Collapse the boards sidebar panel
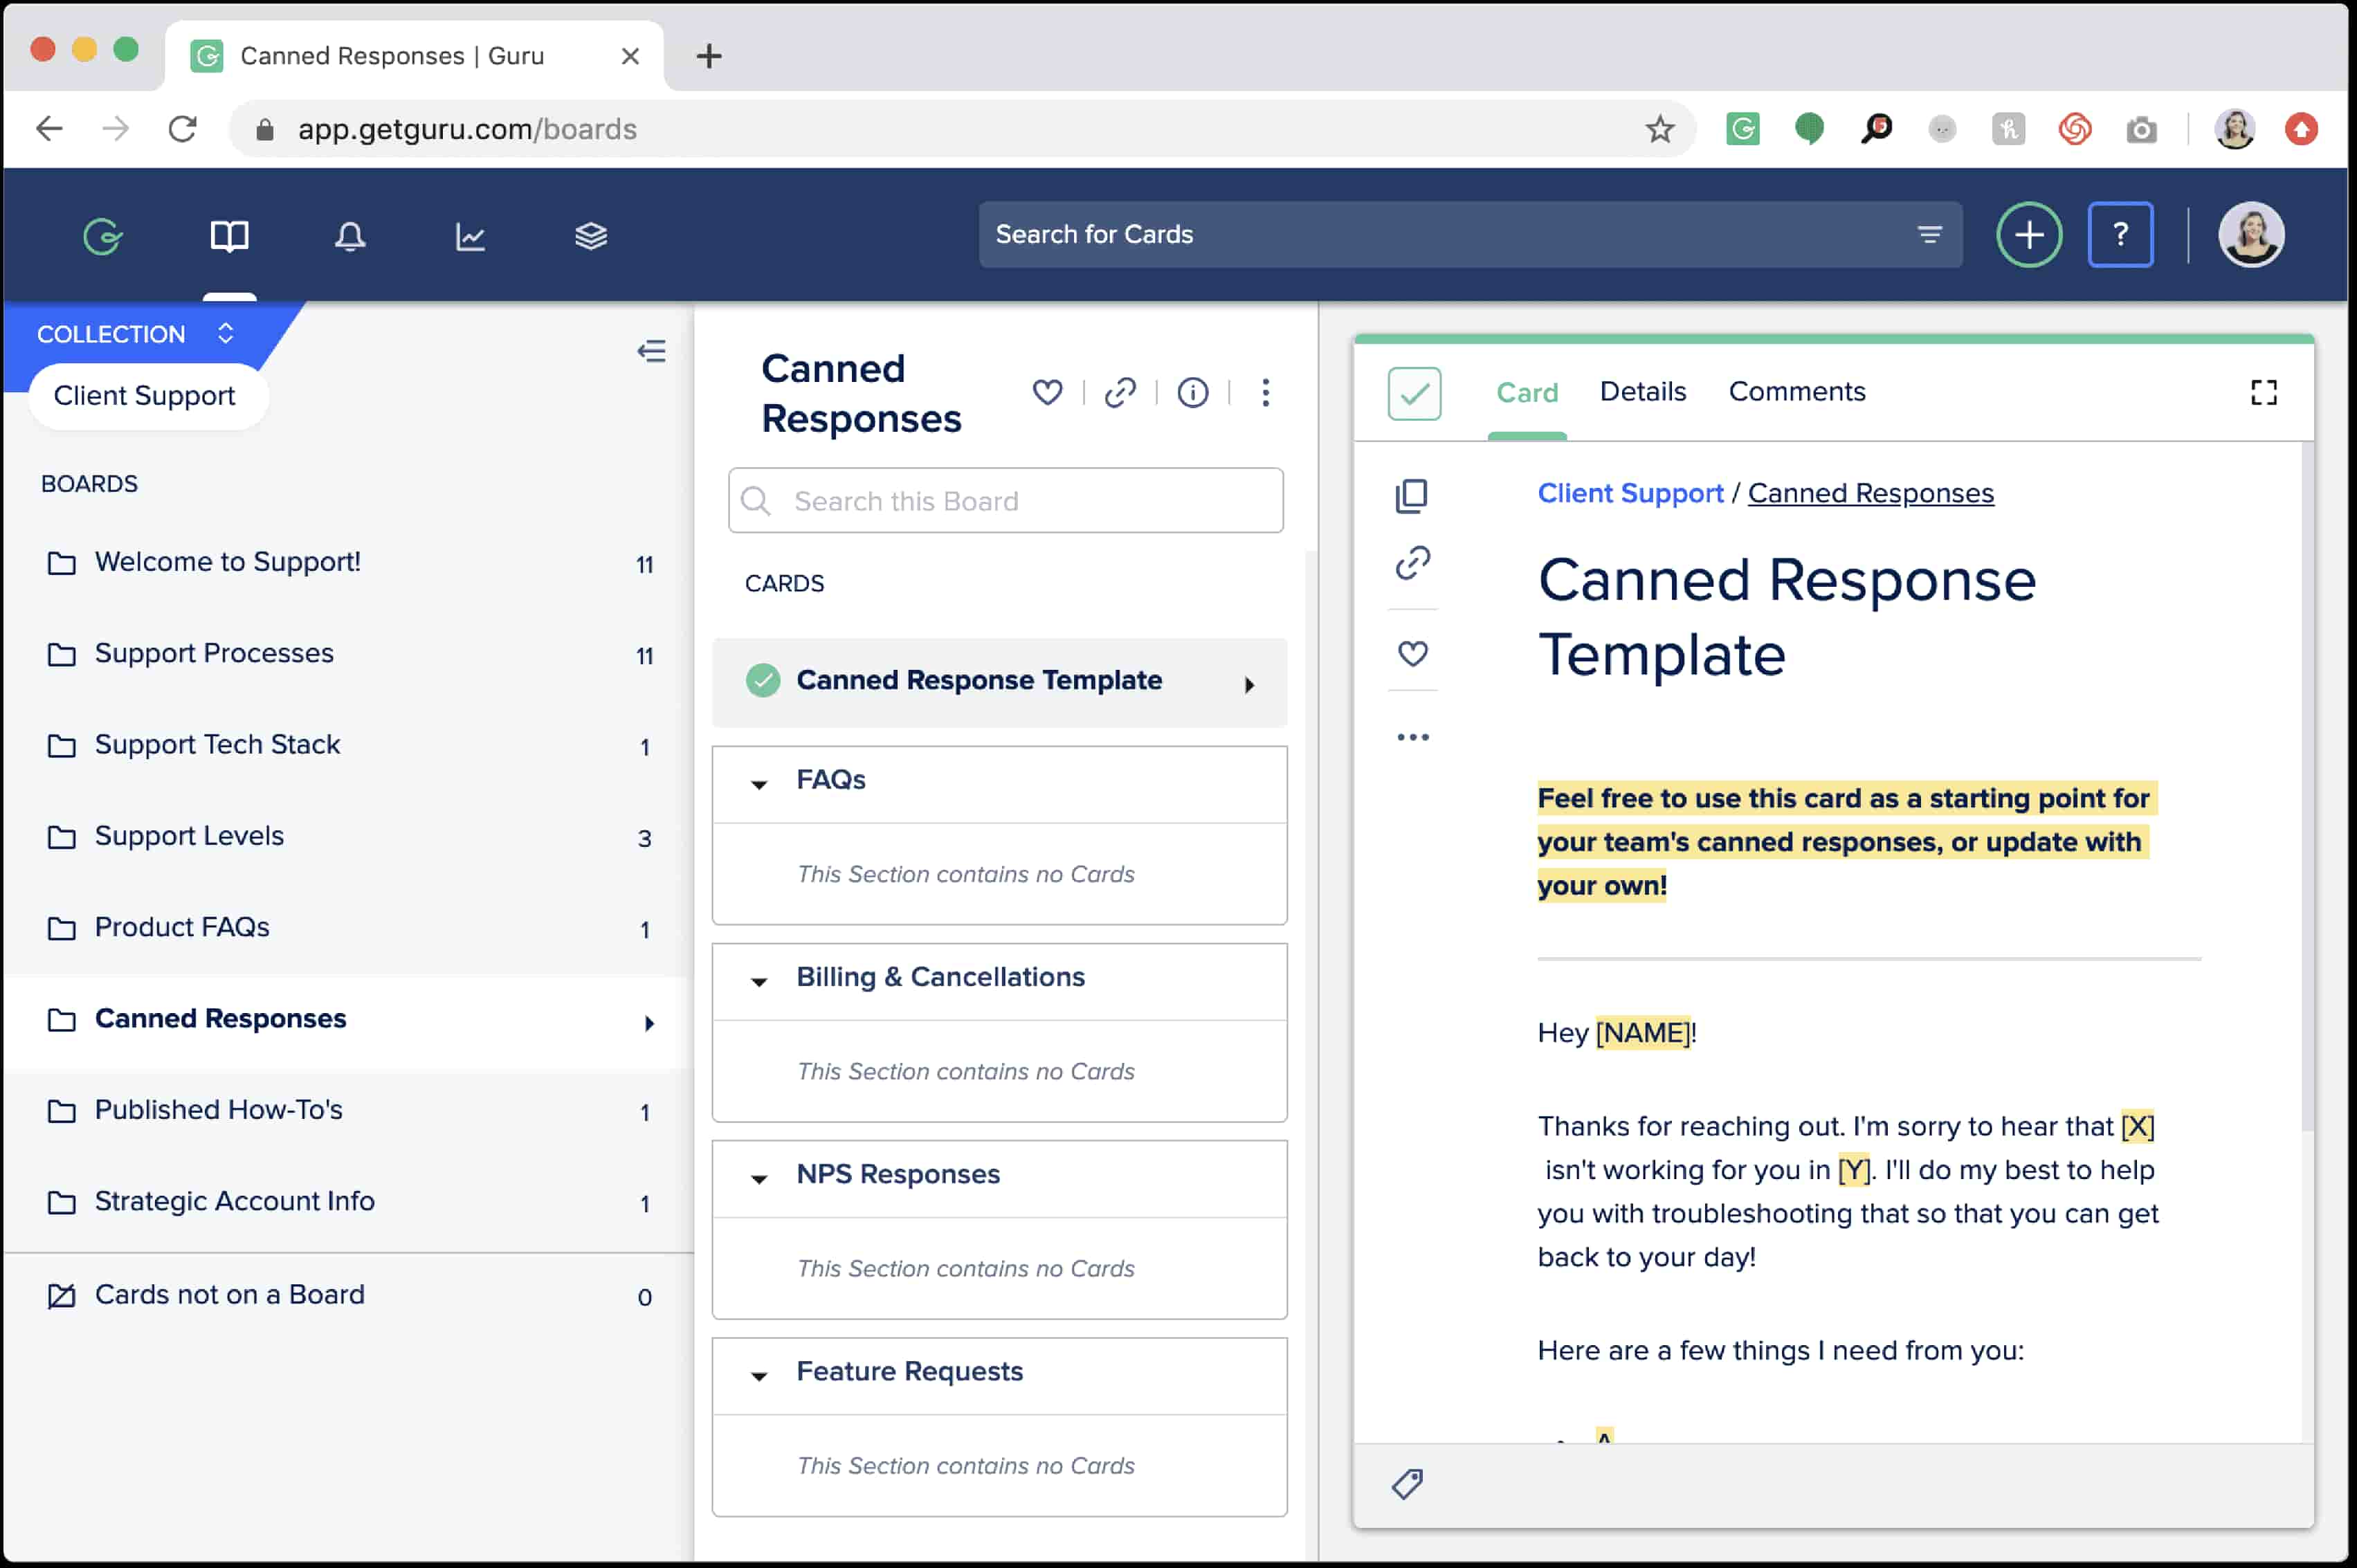 (x=651, y=351)
